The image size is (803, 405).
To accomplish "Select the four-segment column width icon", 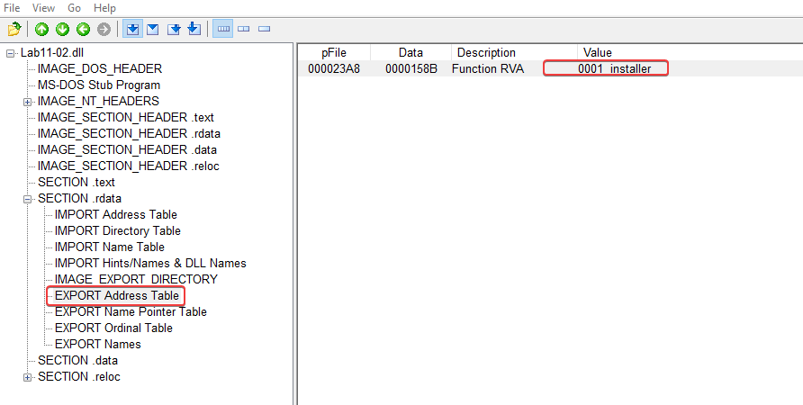I will [x=223, y=29].
